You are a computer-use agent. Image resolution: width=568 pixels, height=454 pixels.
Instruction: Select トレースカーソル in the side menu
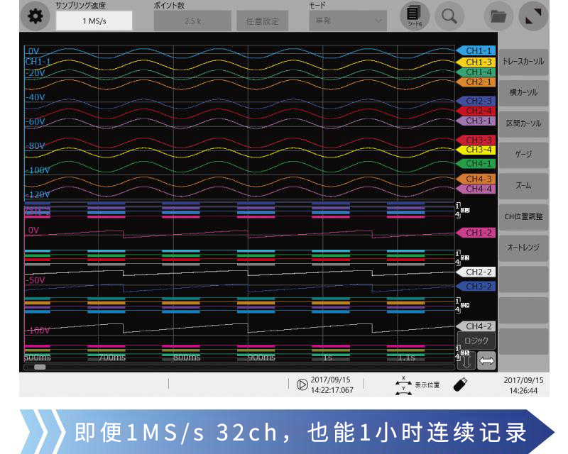523,62
